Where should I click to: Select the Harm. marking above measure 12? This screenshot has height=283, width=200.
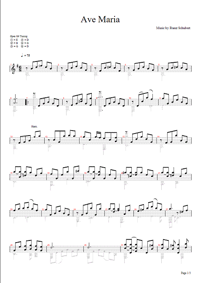[34, 127]
